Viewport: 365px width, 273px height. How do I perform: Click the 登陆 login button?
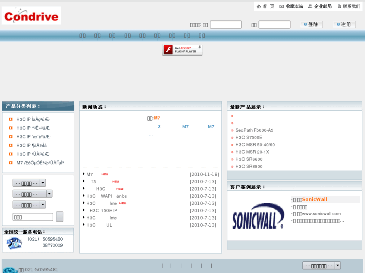311,24
